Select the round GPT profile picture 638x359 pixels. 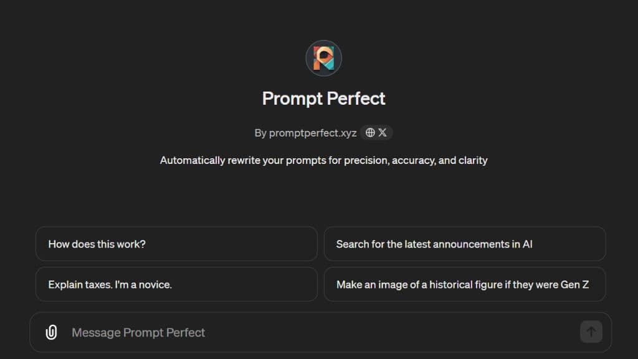pyautogui.click(x=323, y=59)
